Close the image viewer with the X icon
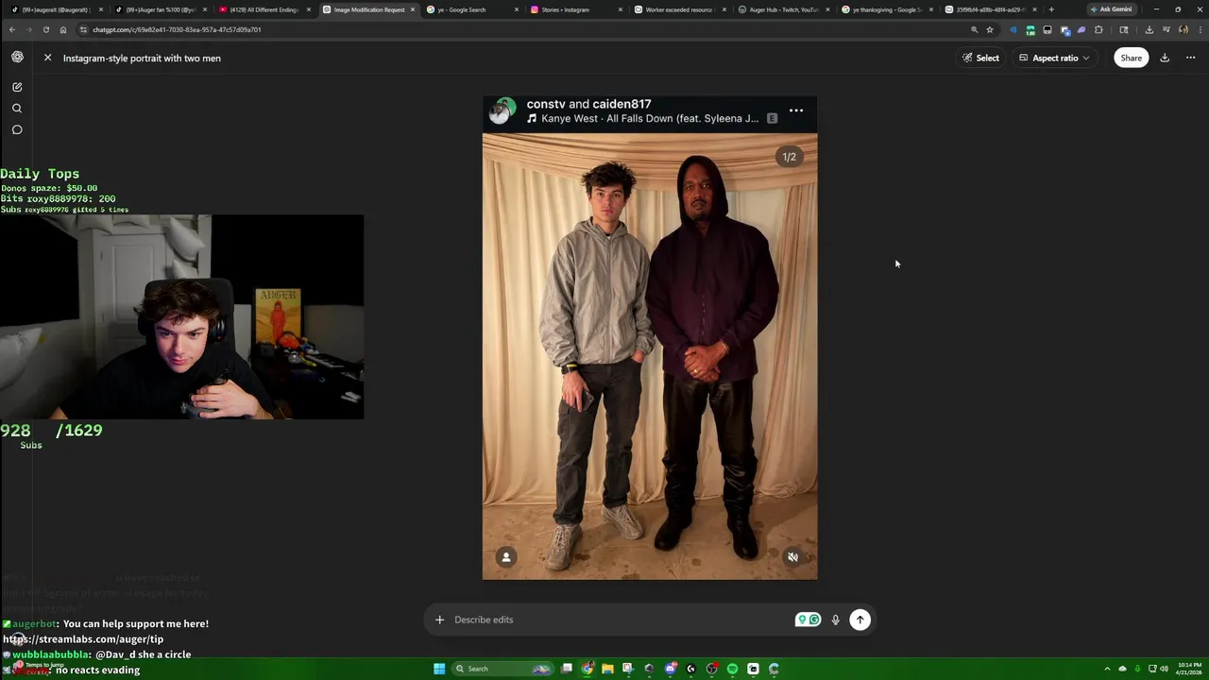Screen dimensions: 1209x680 point(47,58)
